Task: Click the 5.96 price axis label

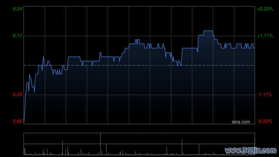Action: tap(17, 121)
